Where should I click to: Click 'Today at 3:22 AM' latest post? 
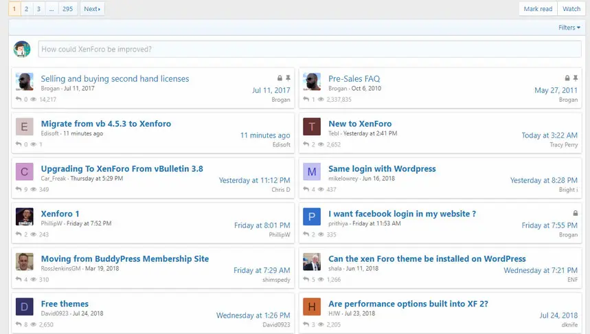549,135
